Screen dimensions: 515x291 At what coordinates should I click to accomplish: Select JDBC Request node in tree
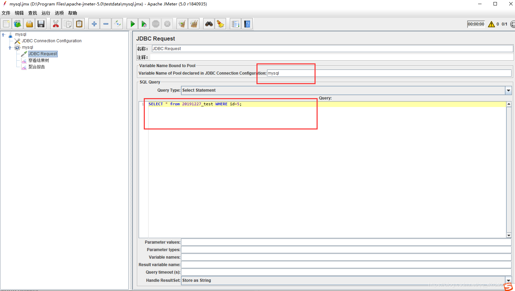(x=43, y=54)
